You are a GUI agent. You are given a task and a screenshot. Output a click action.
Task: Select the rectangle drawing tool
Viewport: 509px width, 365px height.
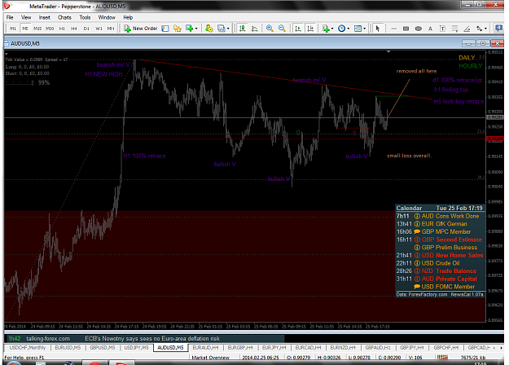406,29
